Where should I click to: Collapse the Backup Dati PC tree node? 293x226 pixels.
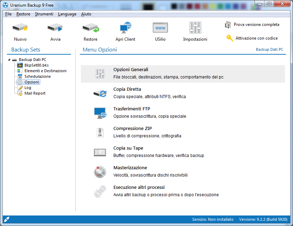(9, 60)
